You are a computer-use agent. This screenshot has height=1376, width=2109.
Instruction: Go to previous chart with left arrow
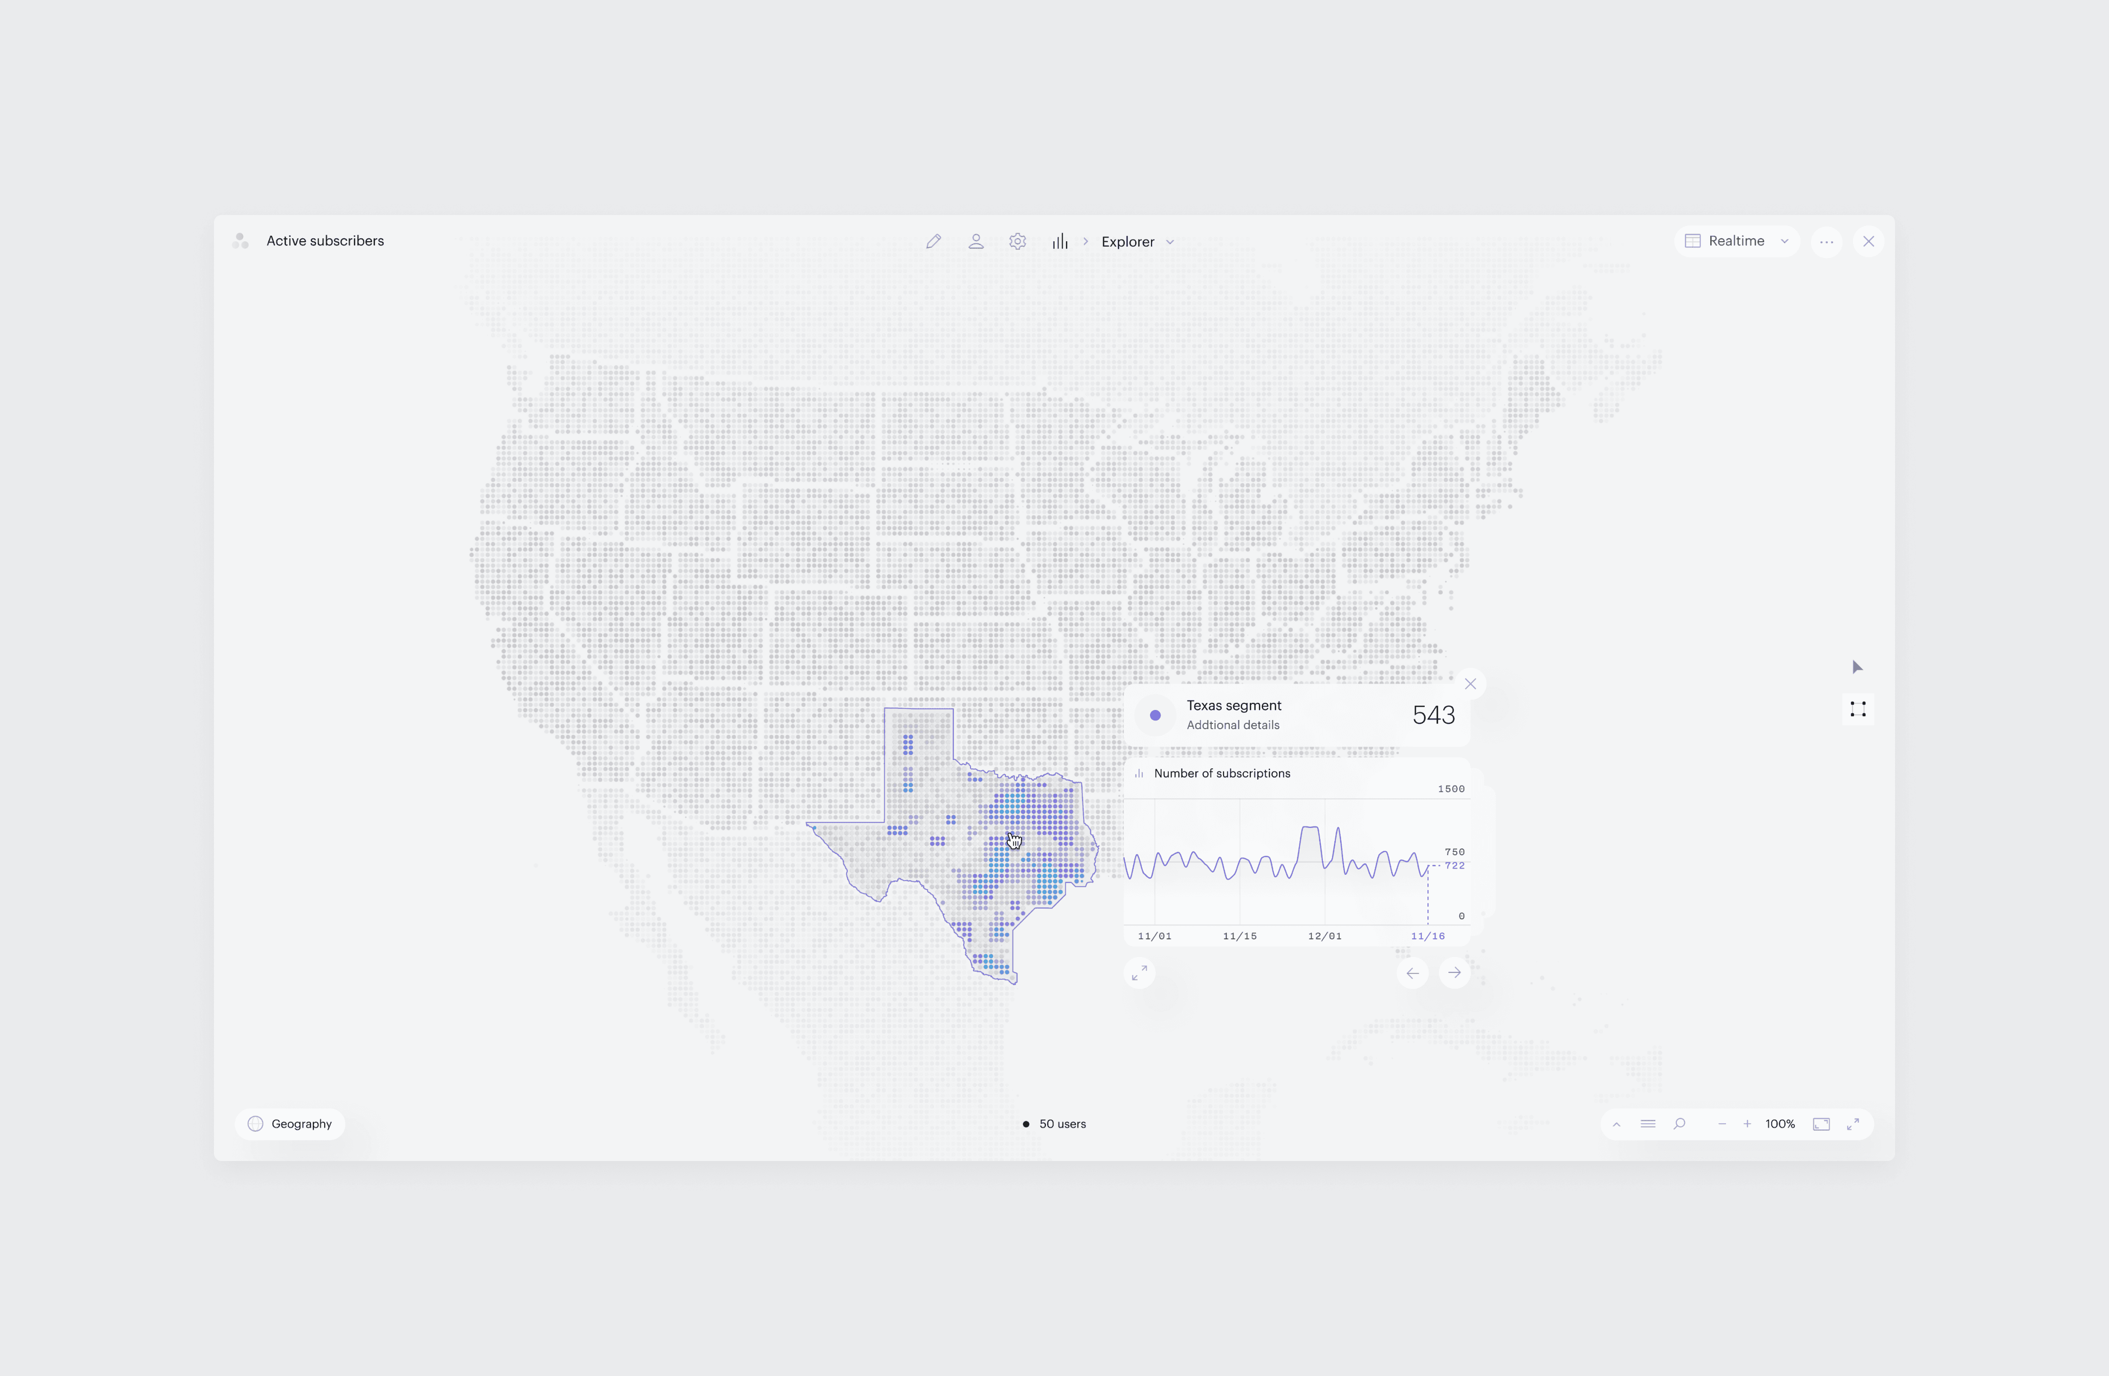coord(1413,973)
